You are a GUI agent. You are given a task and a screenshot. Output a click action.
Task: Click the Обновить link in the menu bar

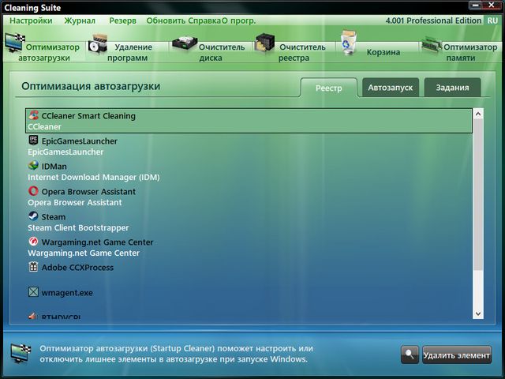point(166,20)
